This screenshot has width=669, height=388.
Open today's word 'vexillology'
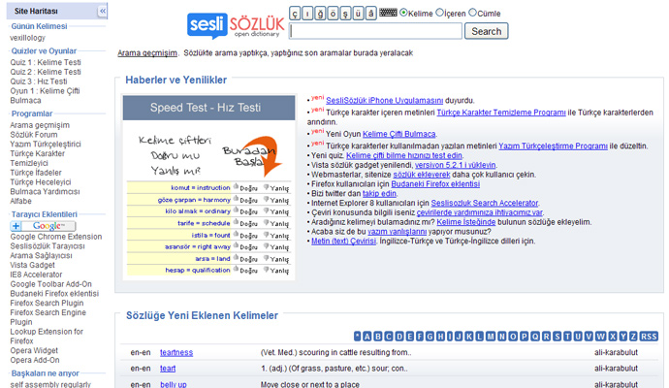[x=28, y=38]
